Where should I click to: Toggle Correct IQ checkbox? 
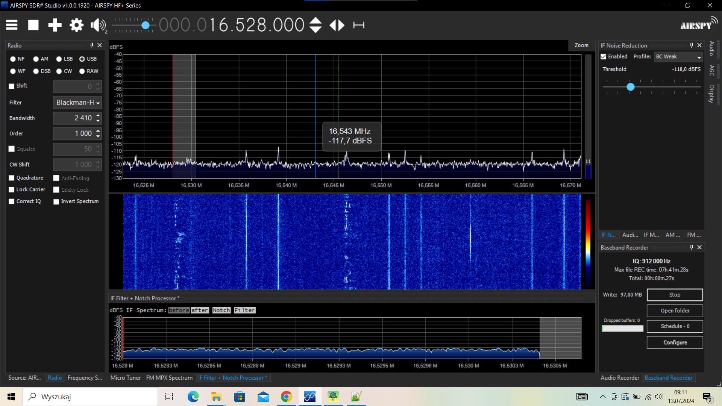(x=12, y=201)
